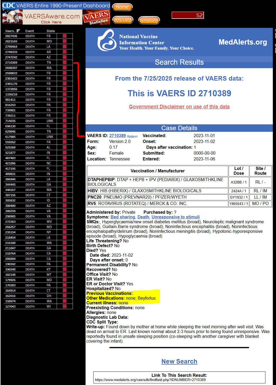Click the red square for row 421096
Image resolution: width=276 pixels, height=385 pixels.
click(65, 163)
